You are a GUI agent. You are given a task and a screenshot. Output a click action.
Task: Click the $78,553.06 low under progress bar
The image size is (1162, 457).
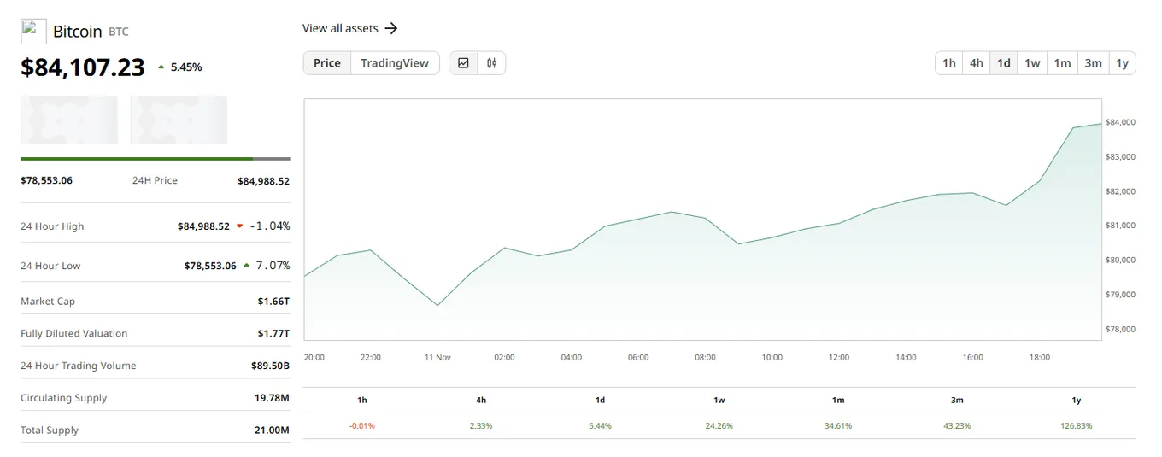tap(46, 181)
